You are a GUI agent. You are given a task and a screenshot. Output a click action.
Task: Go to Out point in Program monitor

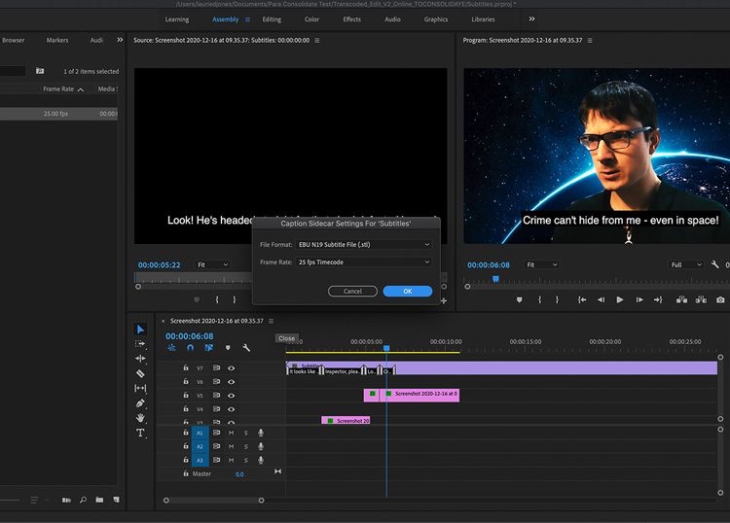pos(658,299)
